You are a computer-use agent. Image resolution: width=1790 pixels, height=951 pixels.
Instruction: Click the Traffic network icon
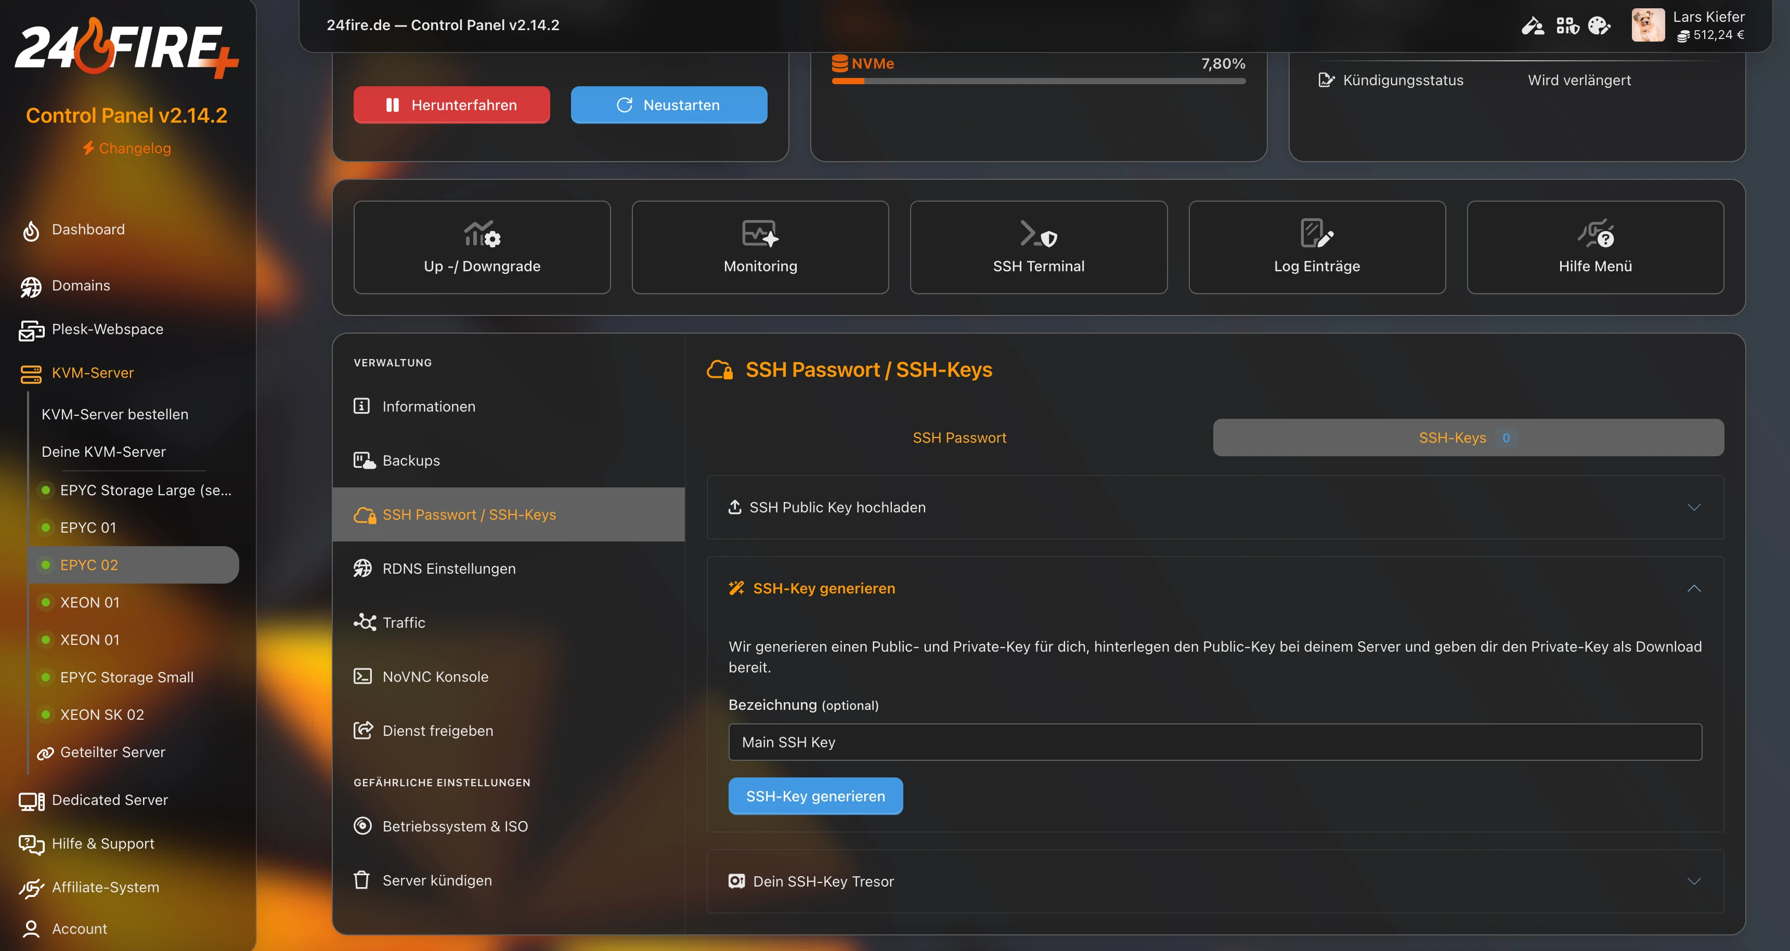coord(364,623)
